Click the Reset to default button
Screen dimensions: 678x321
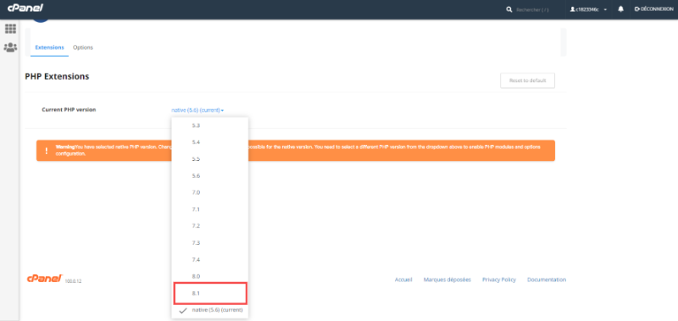point(527,80)
